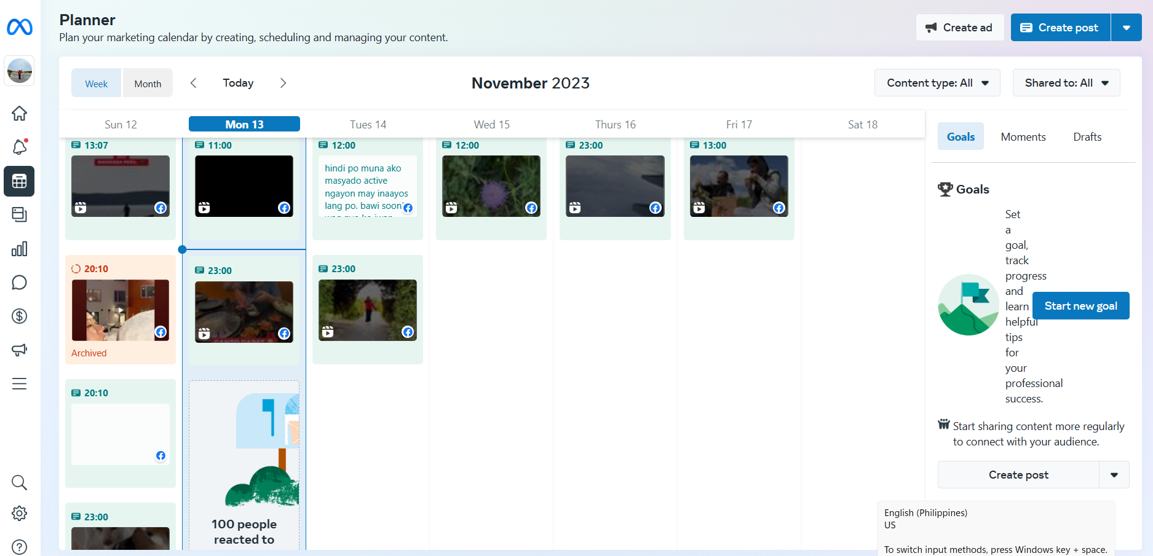Expand Goals panel Create post dropdown arrow
1153x556 pixels.
coord(1114,475)
